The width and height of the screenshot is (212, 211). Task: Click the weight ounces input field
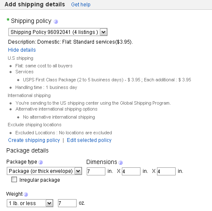click(x=67, y=203)
